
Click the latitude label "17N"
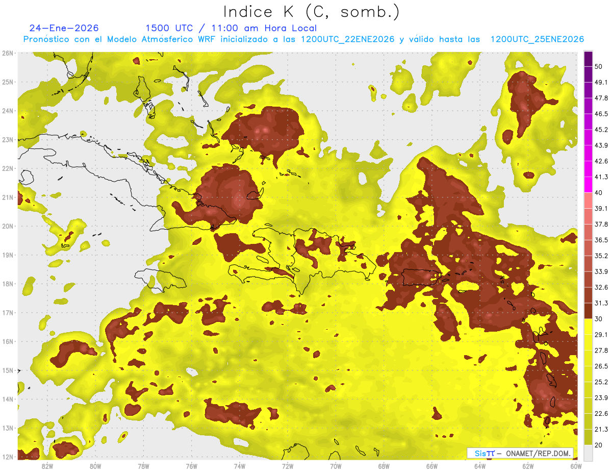8,312
